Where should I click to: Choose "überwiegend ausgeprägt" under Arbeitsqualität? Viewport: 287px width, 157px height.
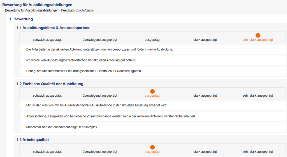pyautogui.click(x=100, y=147)
